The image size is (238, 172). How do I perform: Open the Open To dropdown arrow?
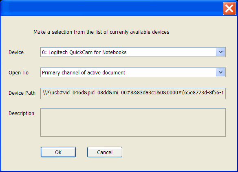coord(220,72)
